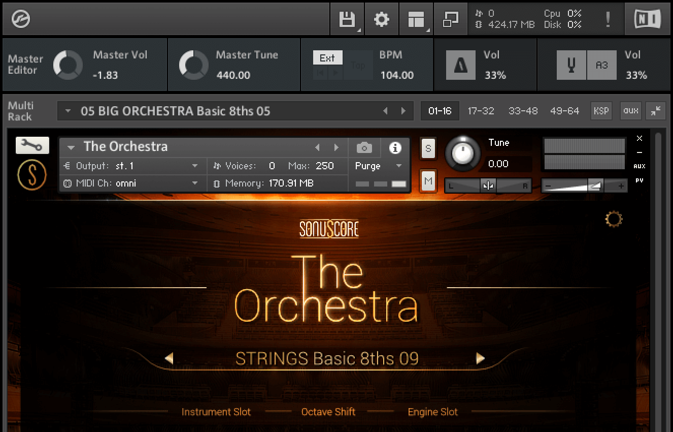Click the Kontakt logo at top left
The image size is (673, 432).
(x=21, y=19)
